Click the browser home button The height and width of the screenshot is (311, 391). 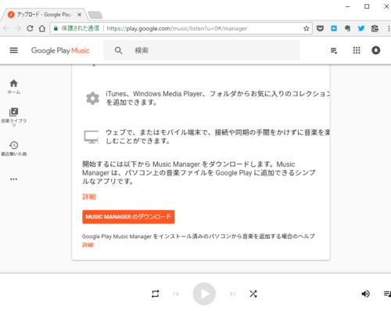coord(42,28)
